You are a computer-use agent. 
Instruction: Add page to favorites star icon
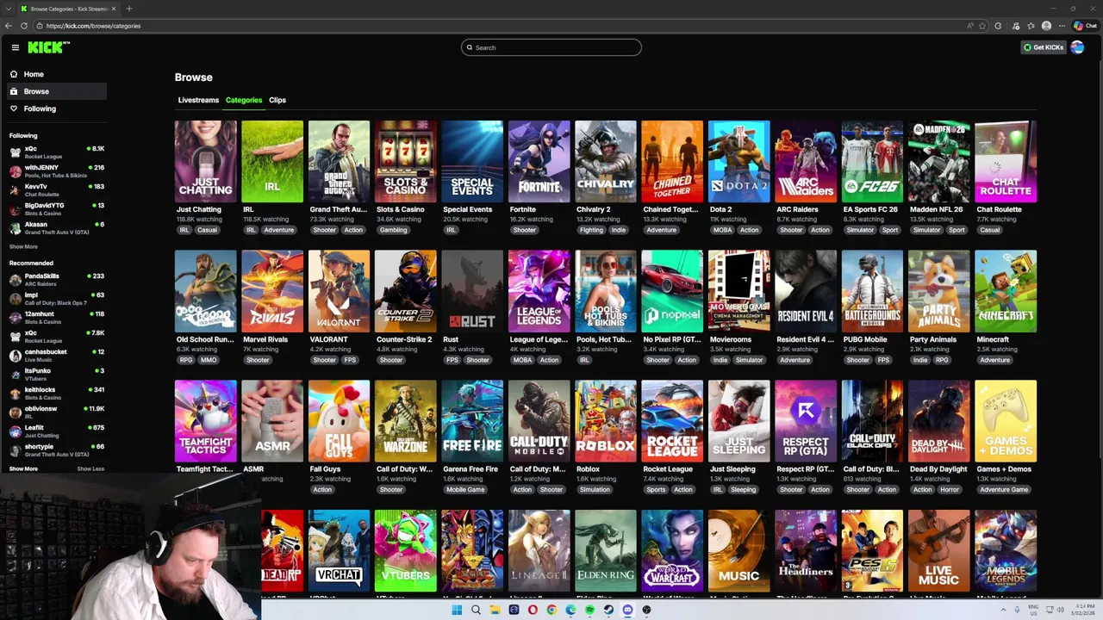click(x=982, y=26)
